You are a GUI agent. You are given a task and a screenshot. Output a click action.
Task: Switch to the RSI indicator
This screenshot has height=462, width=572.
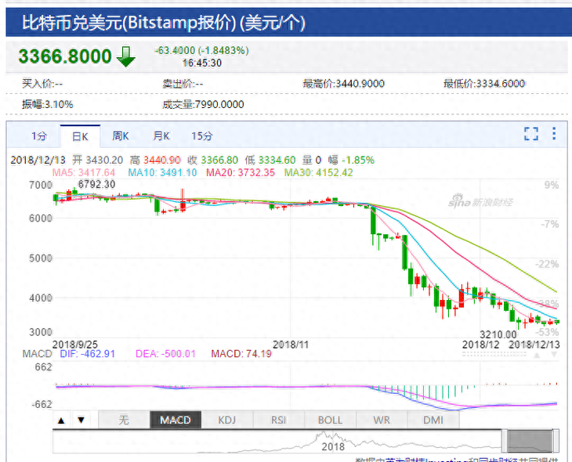point(278,420)
